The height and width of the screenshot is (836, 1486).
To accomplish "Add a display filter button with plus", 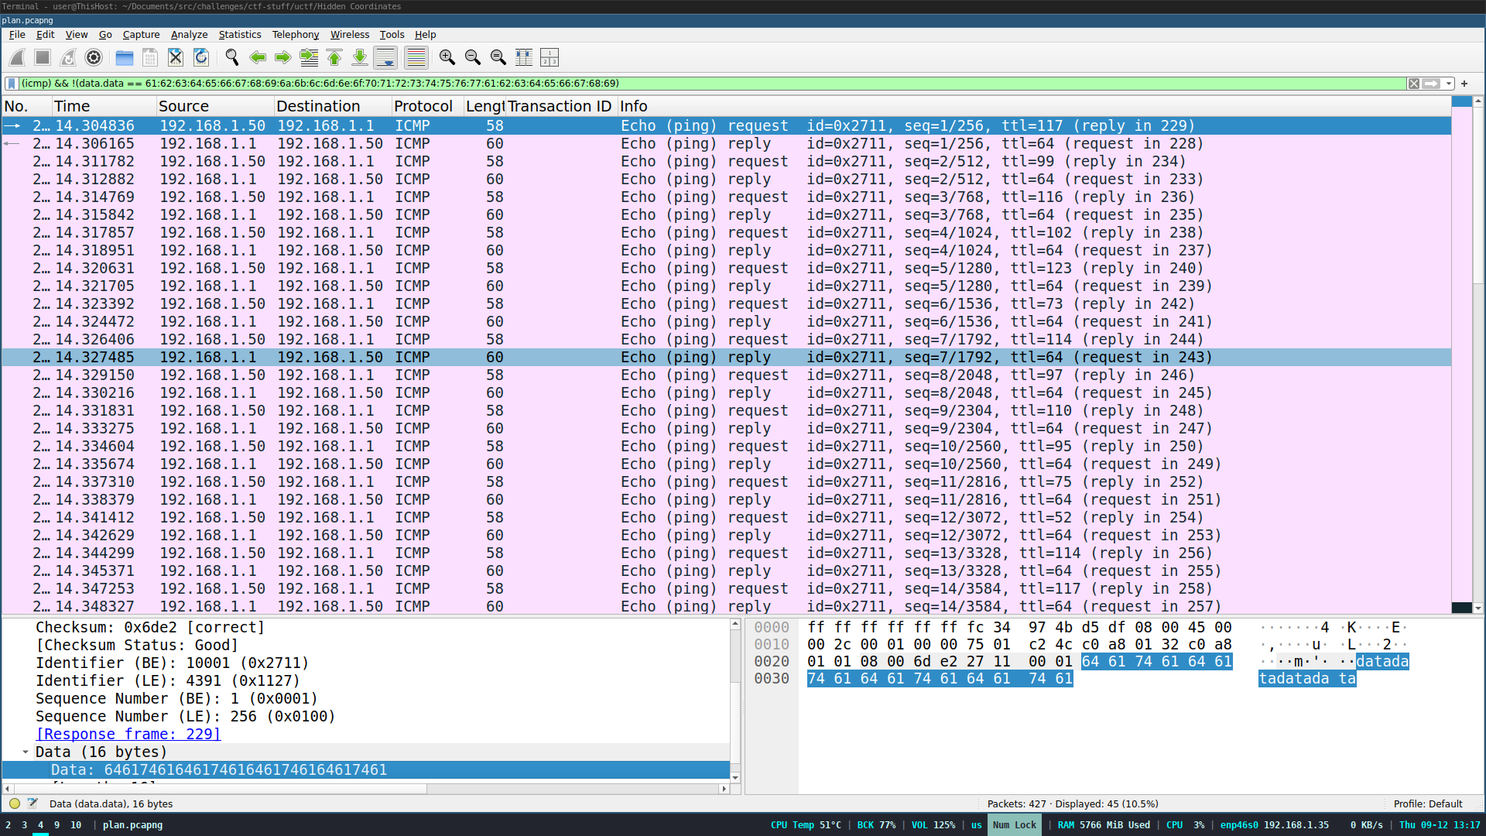I will [x=1464, y=84].
